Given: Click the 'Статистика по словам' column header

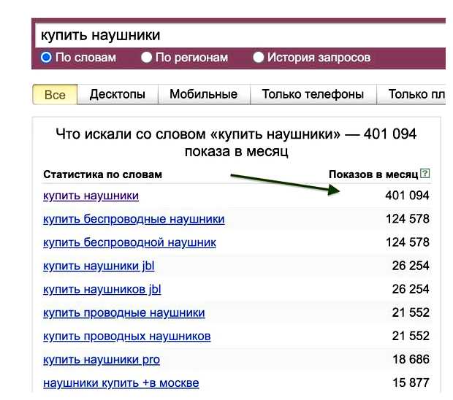Looking at the screenshot, I should pyautogui.click(x=102, y=174).
